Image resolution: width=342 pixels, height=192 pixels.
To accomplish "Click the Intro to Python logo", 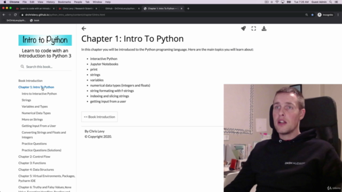I will [x=45, y=41].
